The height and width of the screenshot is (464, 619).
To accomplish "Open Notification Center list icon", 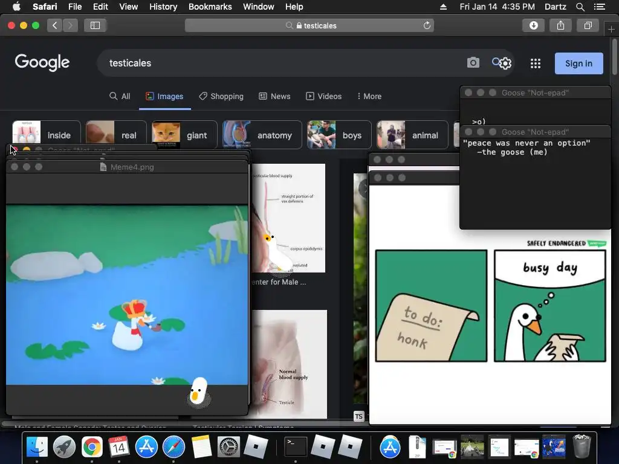I will point(600,7).
